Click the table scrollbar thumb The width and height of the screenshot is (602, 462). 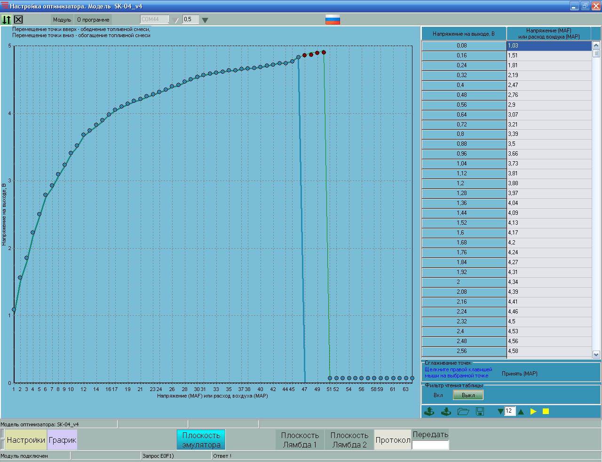point(596,53)
